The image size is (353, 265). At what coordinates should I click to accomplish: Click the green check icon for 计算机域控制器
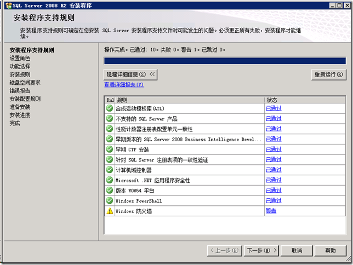point(110,170)
